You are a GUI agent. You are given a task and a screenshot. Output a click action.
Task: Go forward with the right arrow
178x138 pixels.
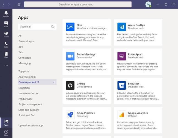[x=9, y=4]
